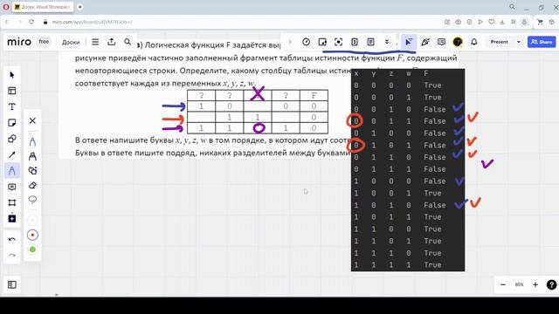Viewport: 559px width, 314px height.
Task: Click the miro logo
Action: click(x=19, y=42)
